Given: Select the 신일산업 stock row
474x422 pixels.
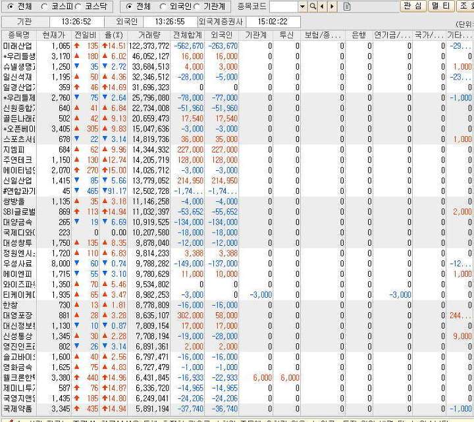Looking at the screenshot, I should [x=237, y=181].
